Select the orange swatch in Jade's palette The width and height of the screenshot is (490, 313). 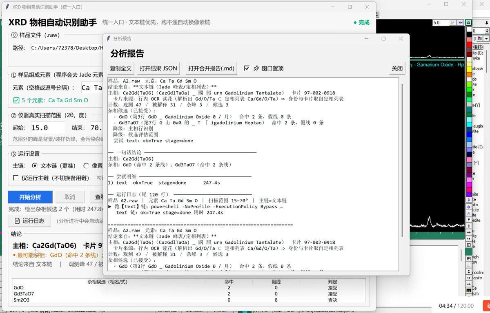tap(469, 74)
